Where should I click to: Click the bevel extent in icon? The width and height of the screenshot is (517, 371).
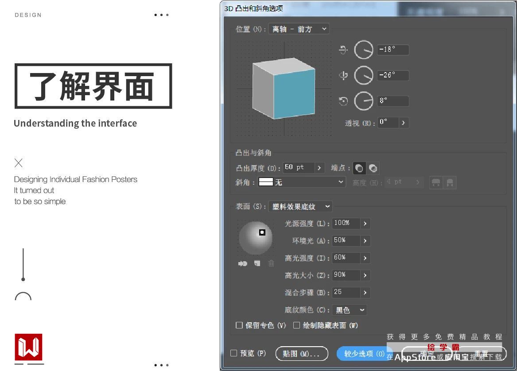(450, 182)
